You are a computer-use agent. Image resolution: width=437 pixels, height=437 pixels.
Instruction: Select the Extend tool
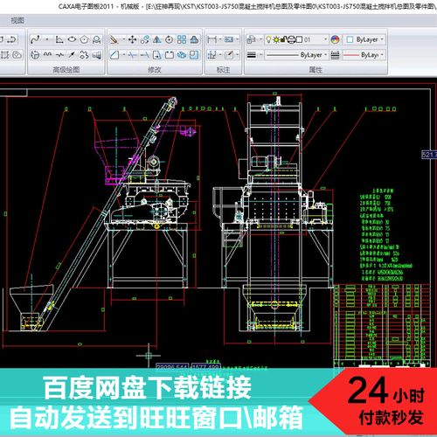click(145, 55)
